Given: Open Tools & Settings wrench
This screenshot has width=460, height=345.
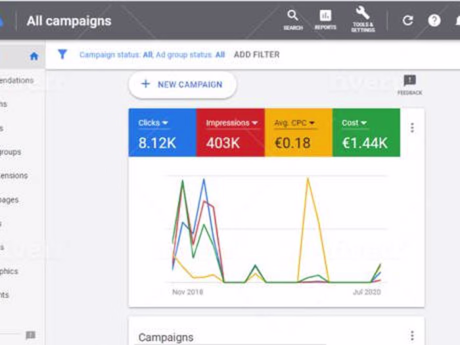Looking at the screenshot, I should tap(363, 19).
